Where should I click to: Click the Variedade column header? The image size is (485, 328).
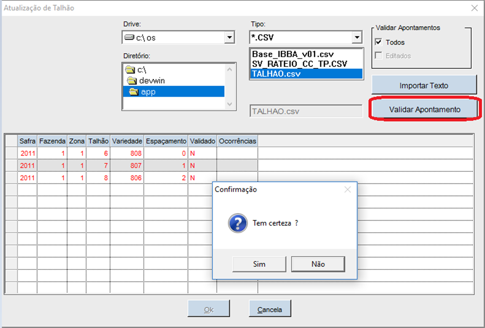[x=127, y=141]
